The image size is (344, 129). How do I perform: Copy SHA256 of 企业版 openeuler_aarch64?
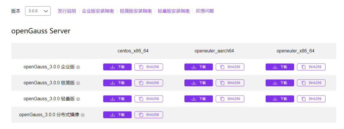230,67
